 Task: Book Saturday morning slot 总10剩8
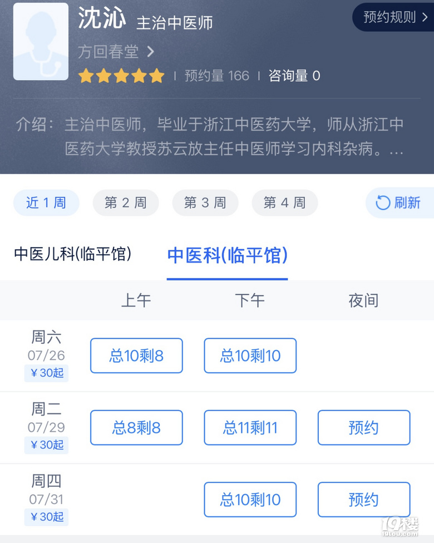point(136,356)
